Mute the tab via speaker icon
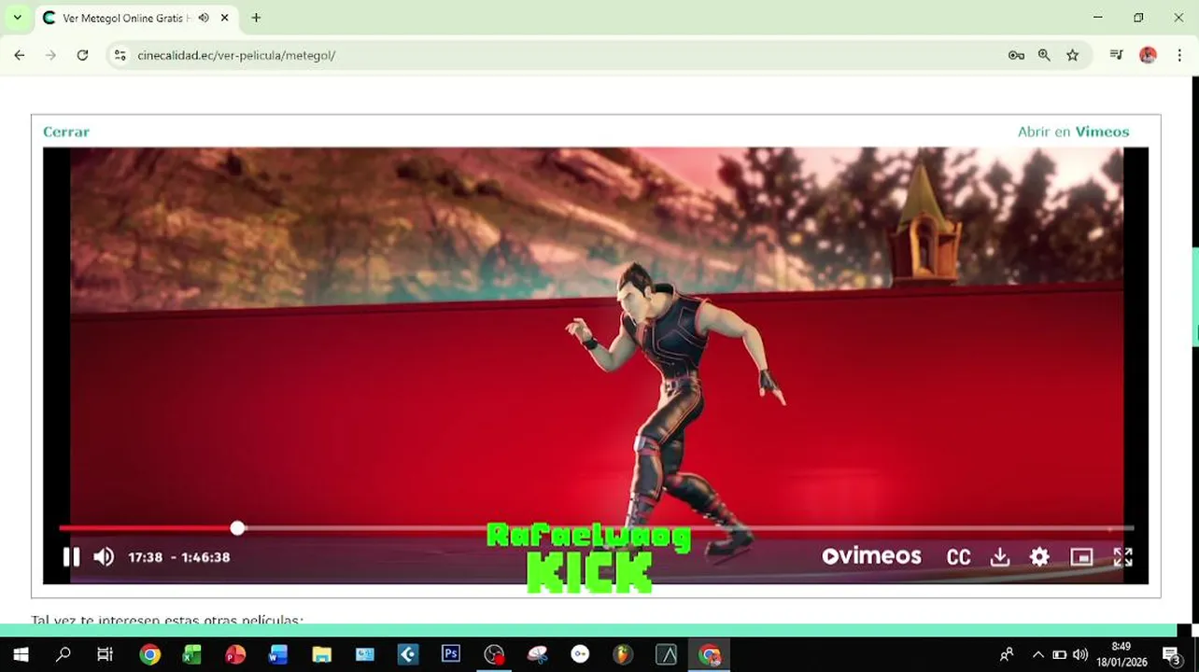Screen dimensions: 1199x672 click(x=204, y=18)
